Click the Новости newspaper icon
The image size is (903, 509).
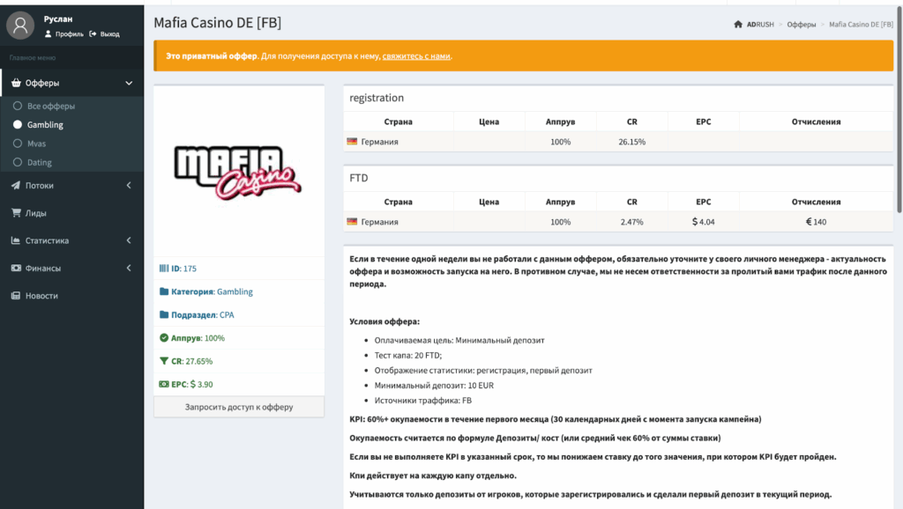(x=16, y=296)
